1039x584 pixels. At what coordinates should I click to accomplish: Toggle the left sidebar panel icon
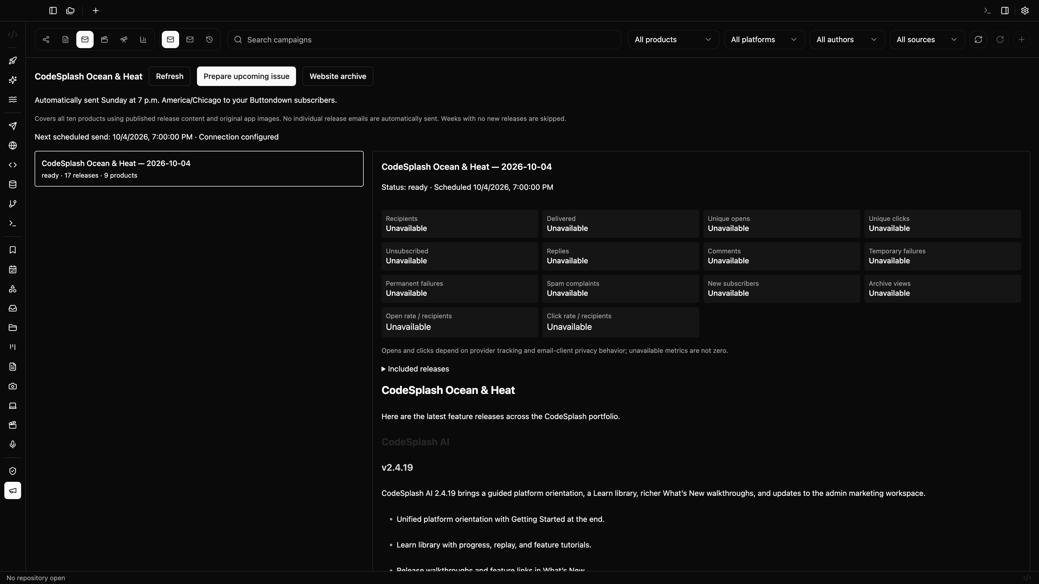coord(53,11)
